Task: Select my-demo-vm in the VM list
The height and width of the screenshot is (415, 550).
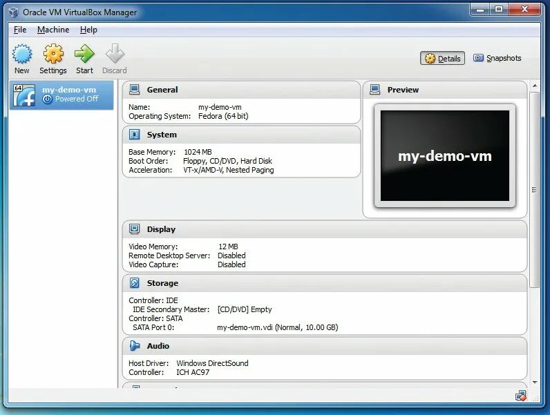Action: pos(61,95)
